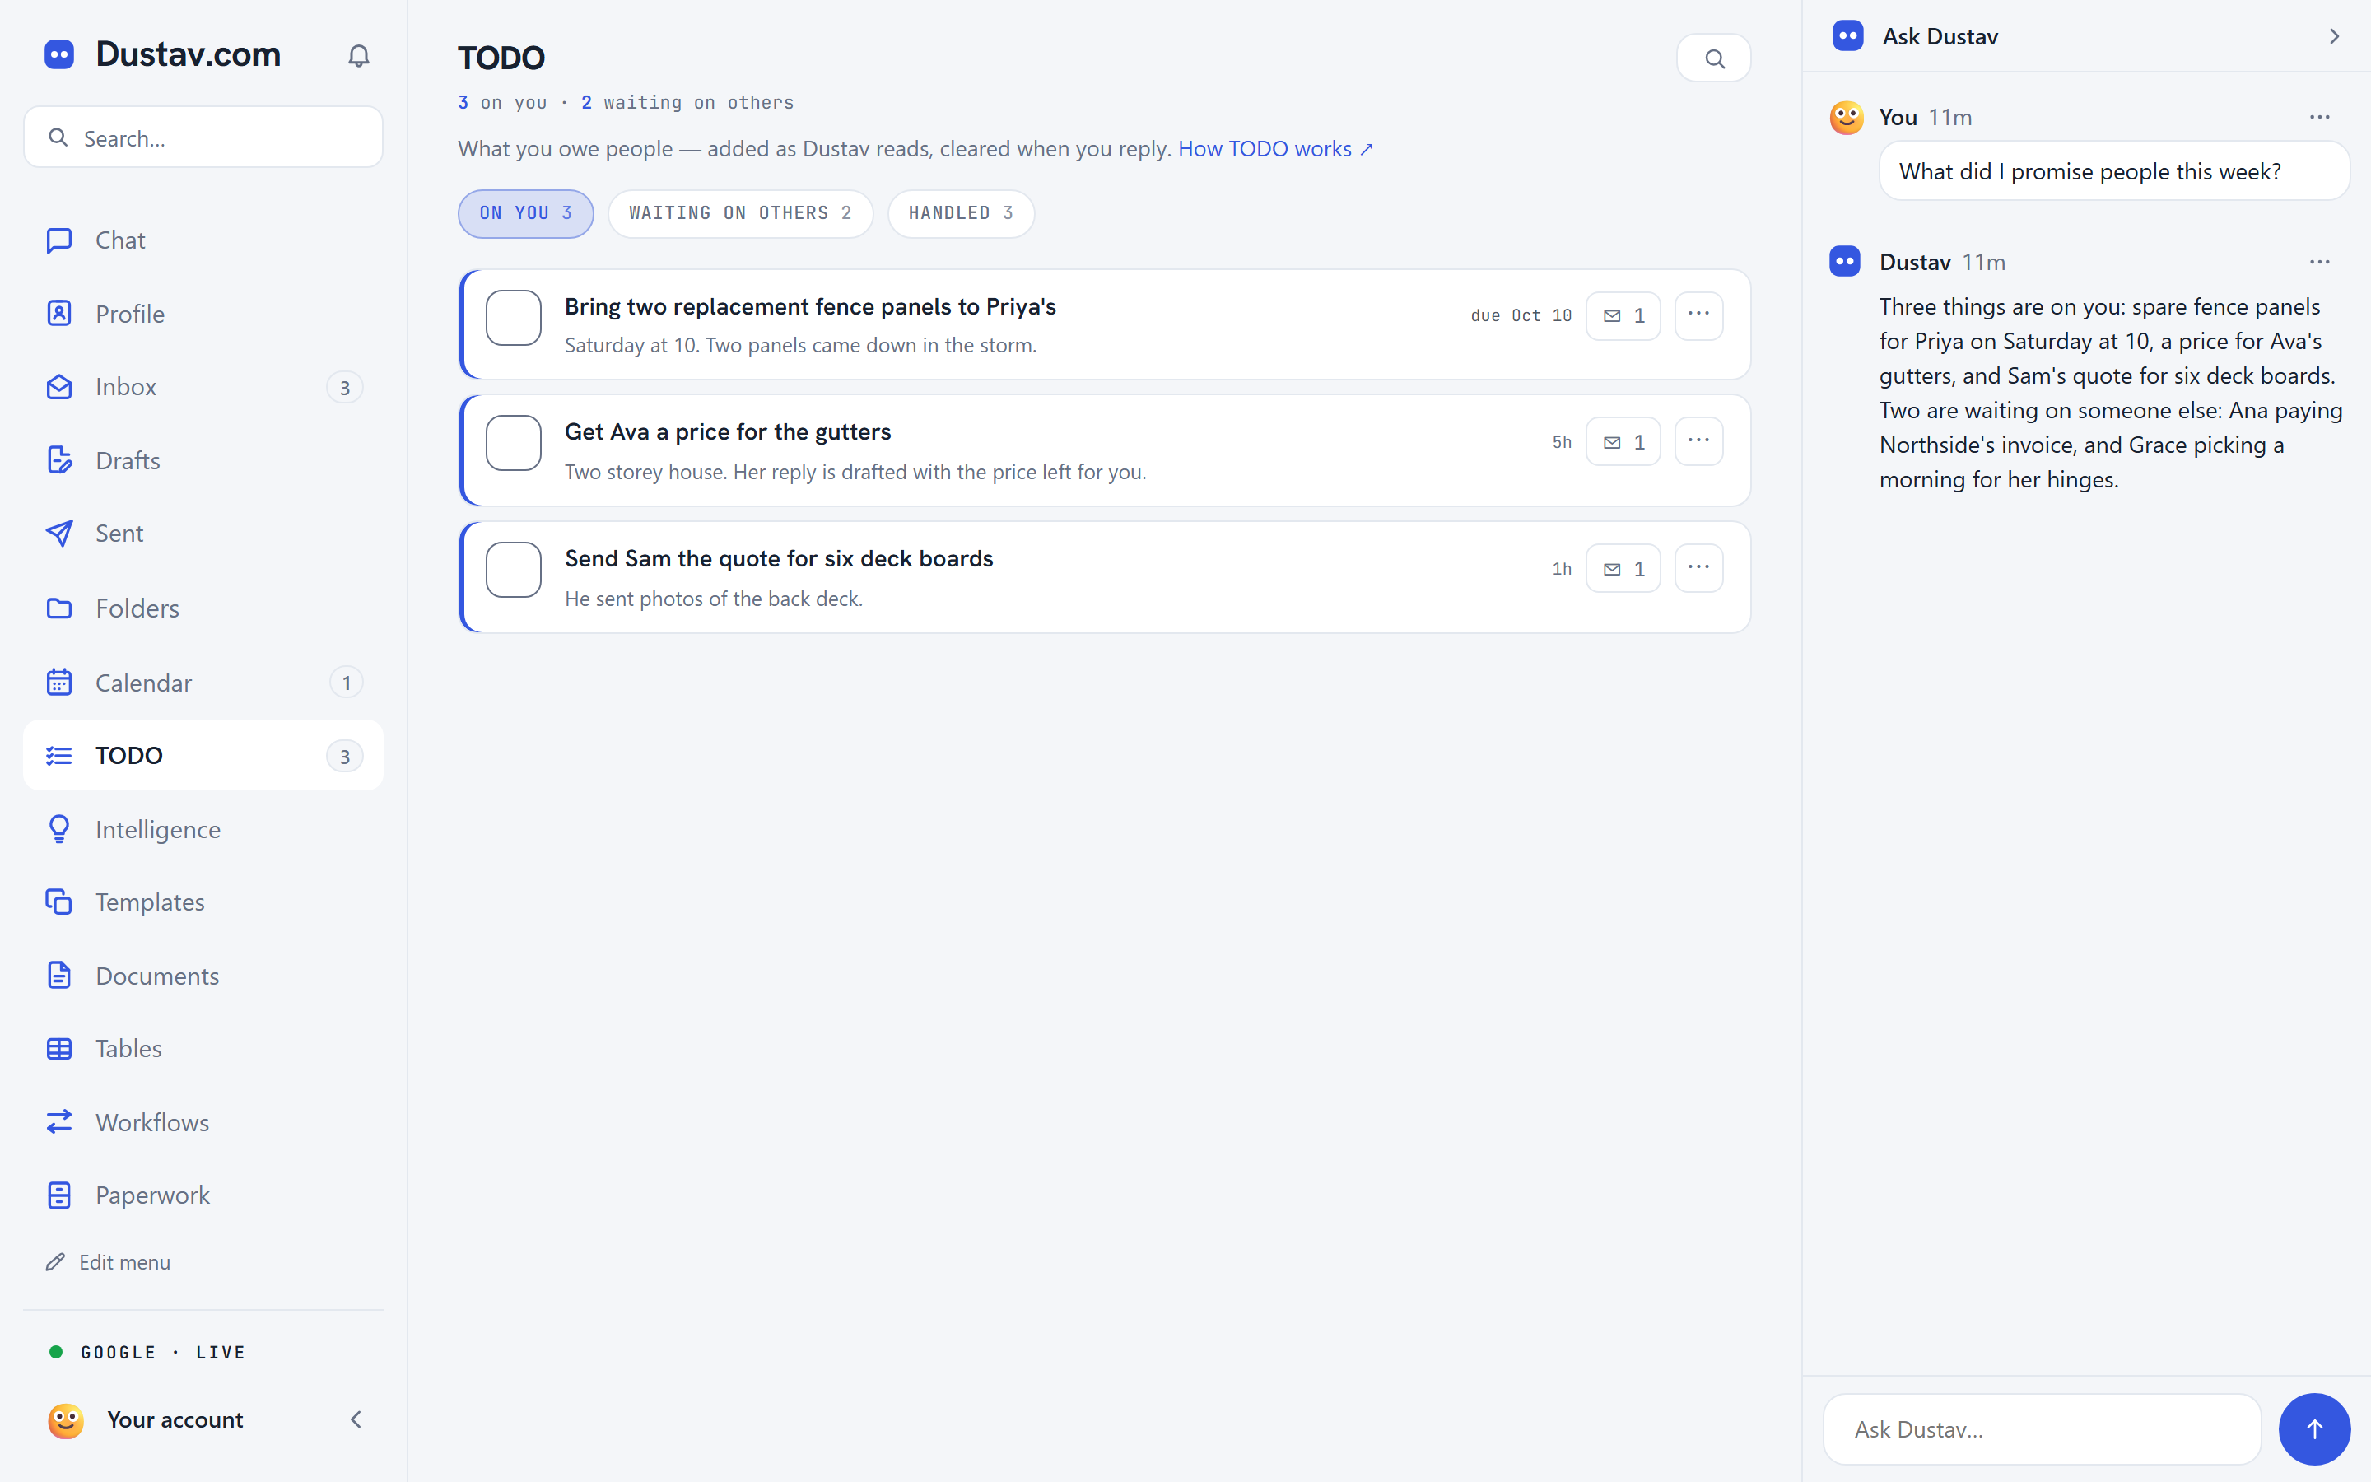The height and width of the screenshot is (1482, 2371).
Task: Open Paperwork in the sidebar
Action: click(203, 1195)
